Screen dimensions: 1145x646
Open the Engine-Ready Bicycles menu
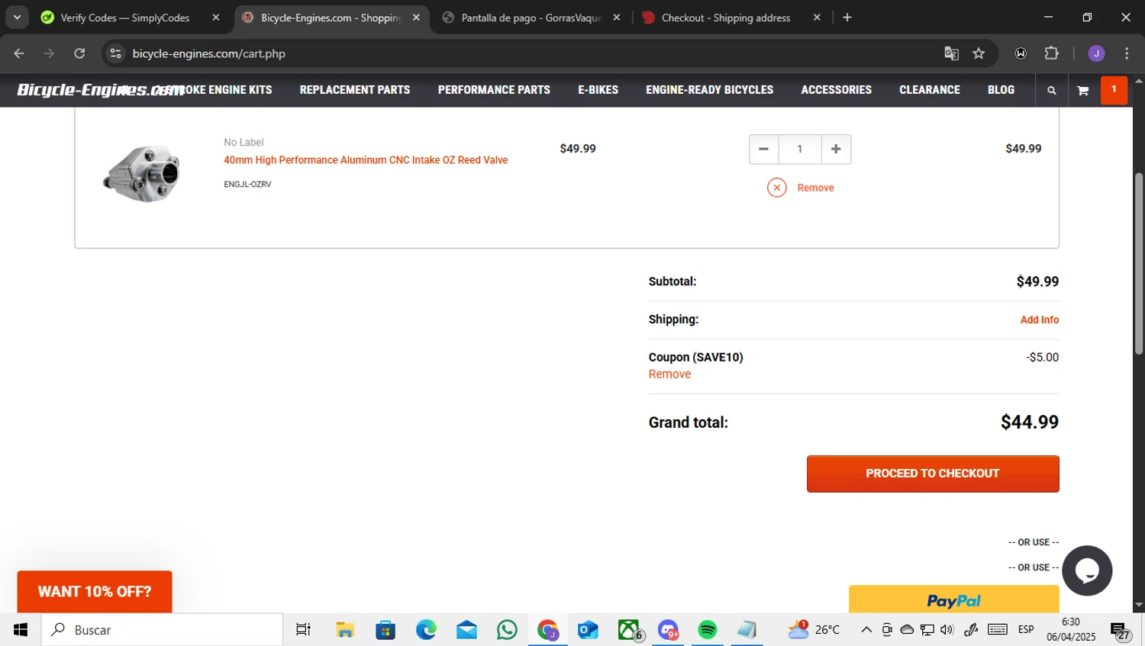point(709,90)
